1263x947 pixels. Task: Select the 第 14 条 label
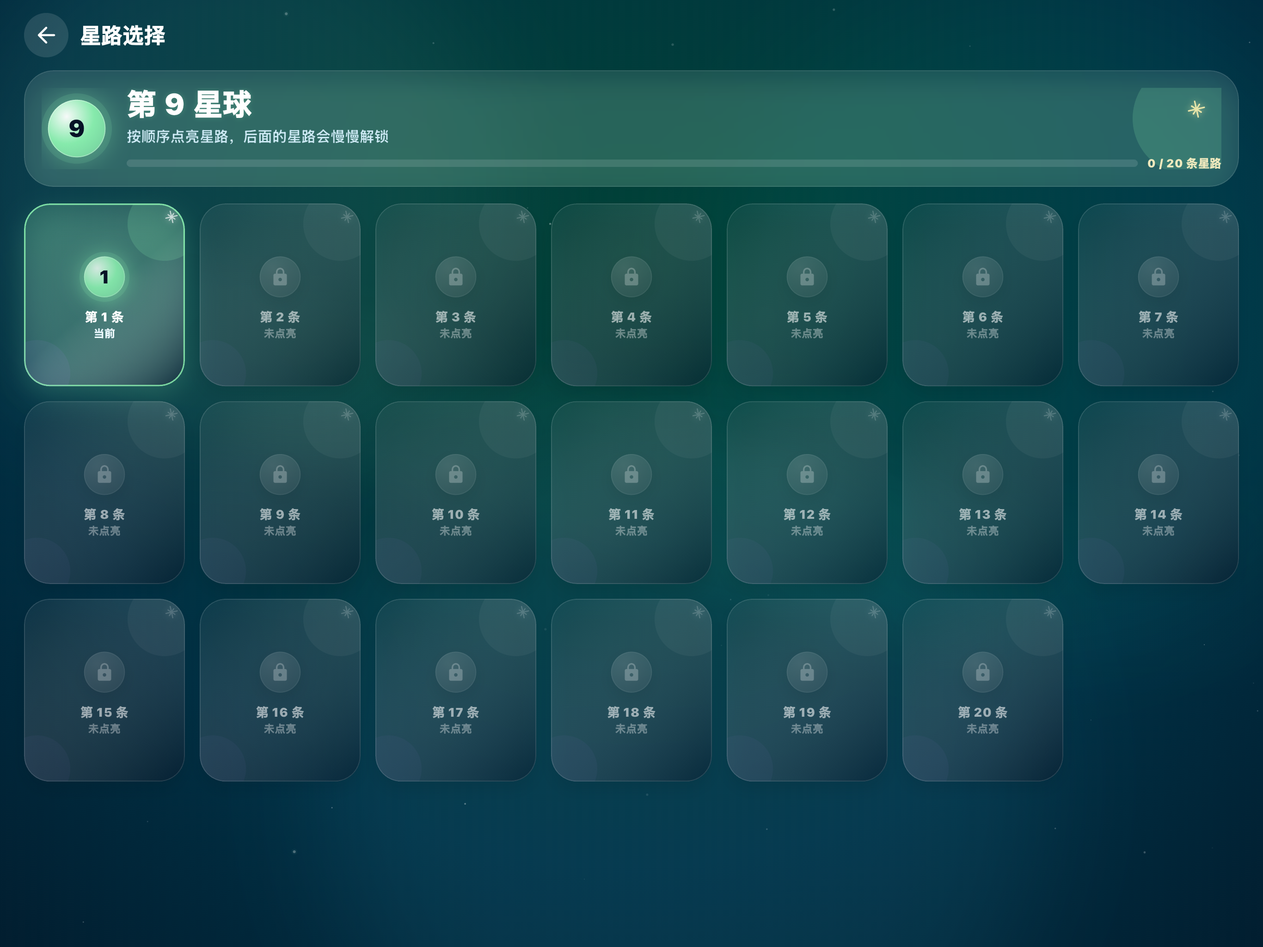1159,515
